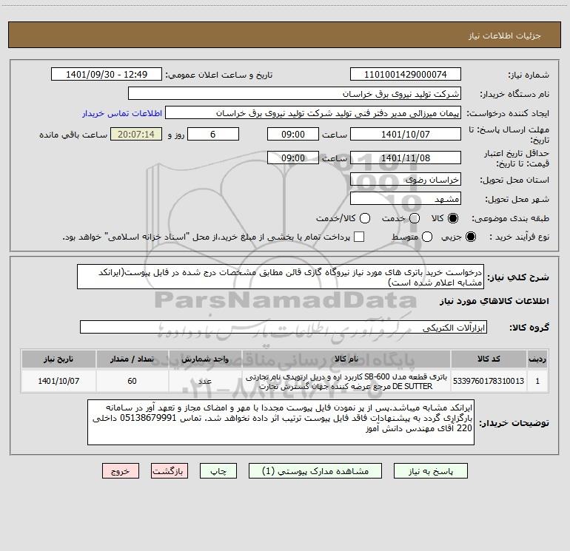570x551 pixels.
Task: Click product code cell 5339760178310013
Action: pyautogui.click(x=489, y=381)
